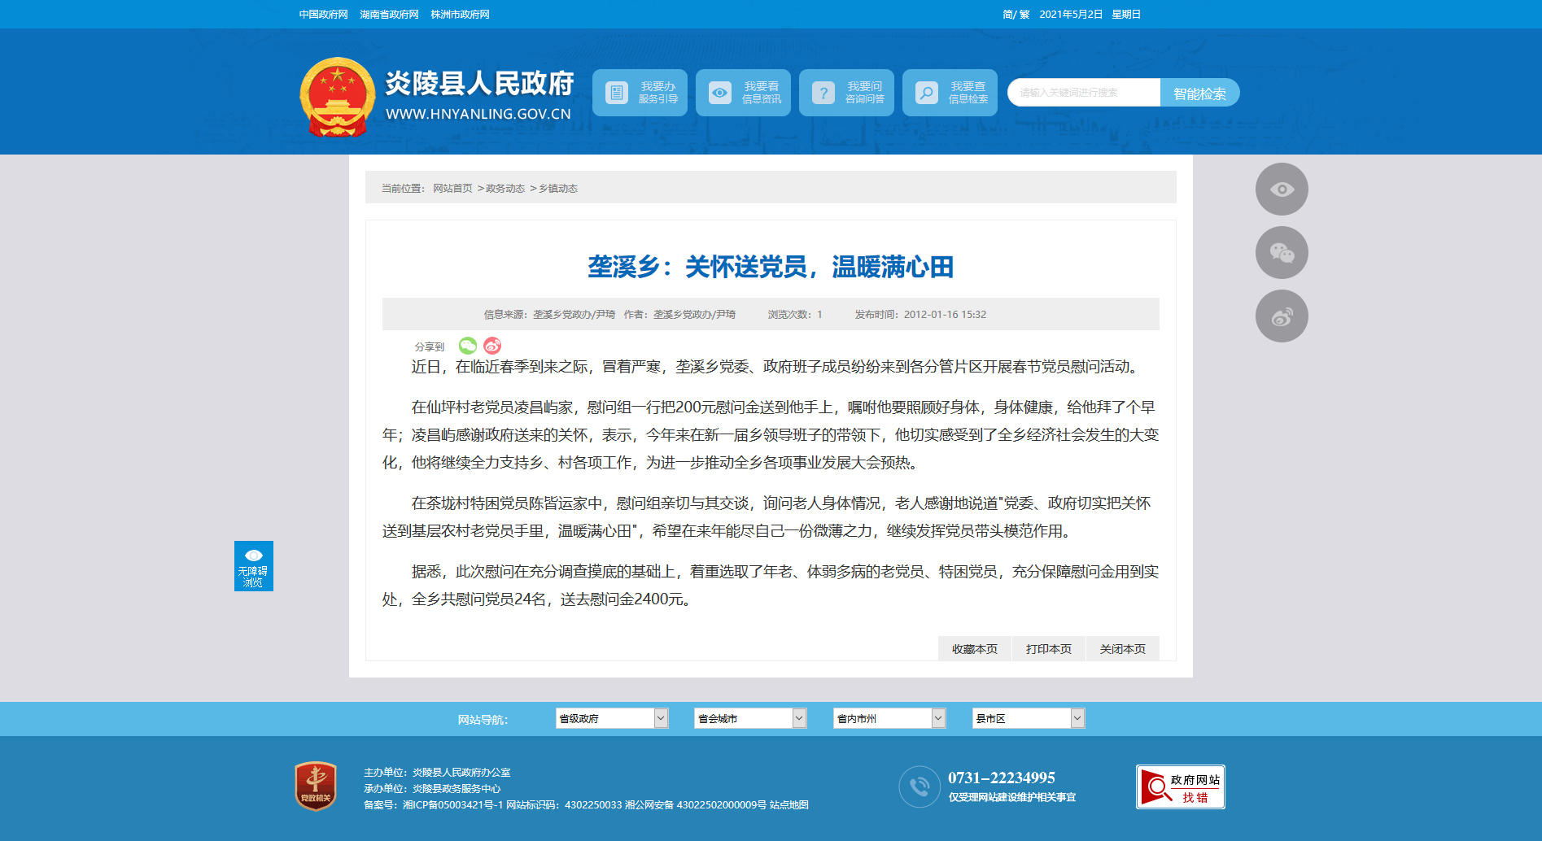This screenshot has width=1542, height=841.
Task: Open the 政府网站找错 error report badge
Action: tap(1180, 787)
